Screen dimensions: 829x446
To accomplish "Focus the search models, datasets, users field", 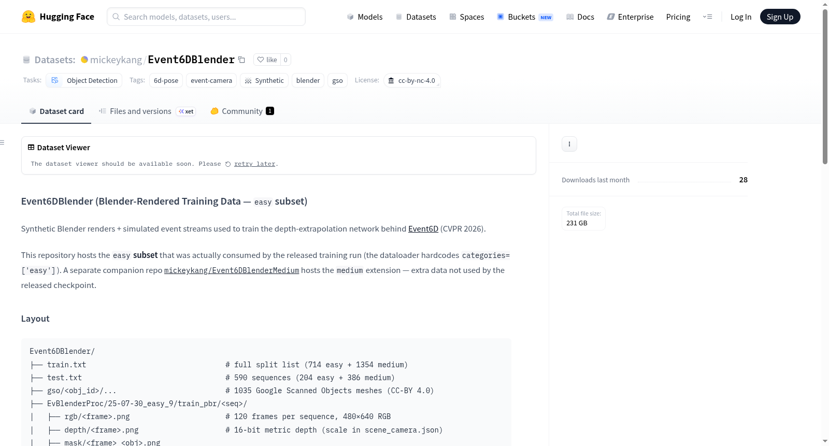I will [206, 17].
